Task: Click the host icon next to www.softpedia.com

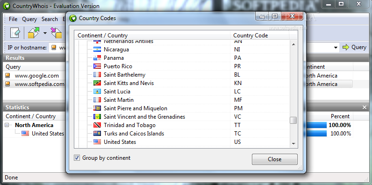Action: (8, 84)
